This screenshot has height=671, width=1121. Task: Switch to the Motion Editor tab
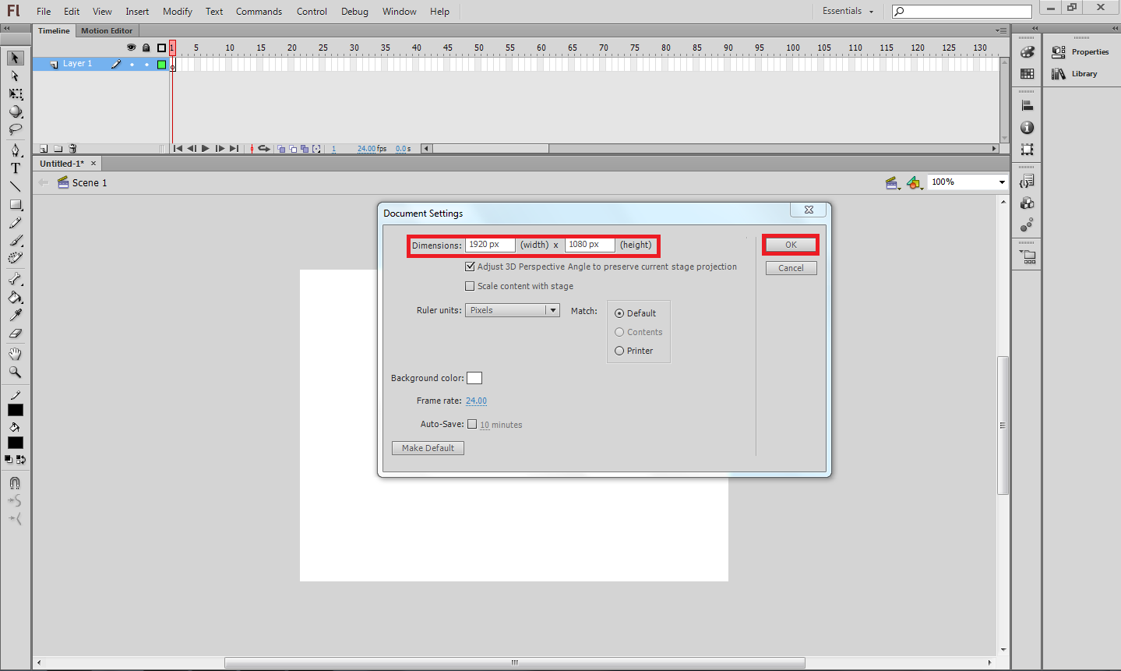[x=107, y=30]
